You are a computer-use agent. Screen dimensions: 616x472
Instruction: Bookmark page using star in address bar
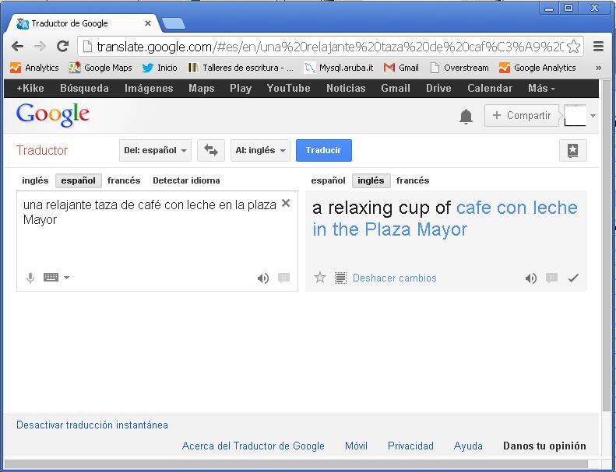(x=574, y=47)
